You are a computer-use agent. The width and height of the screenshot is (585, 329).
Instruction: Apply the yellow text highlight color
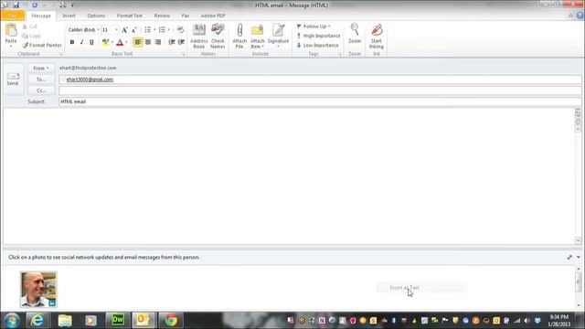pos(106,42)
